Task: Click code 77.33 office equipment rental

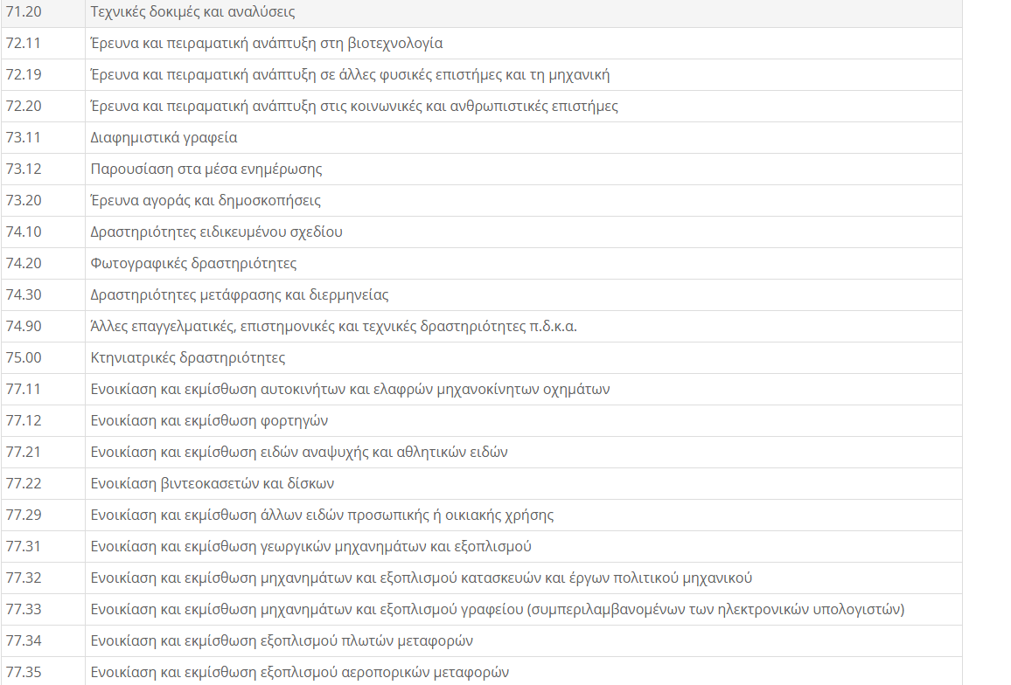Action: coord(43,610)
